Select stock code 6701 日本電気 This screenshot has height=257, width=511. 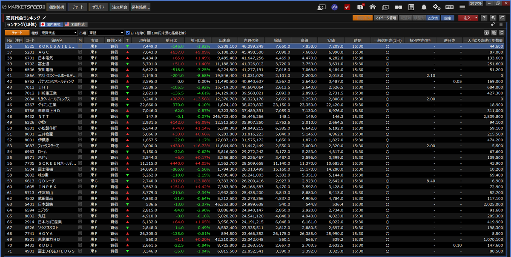click(29, 57)
